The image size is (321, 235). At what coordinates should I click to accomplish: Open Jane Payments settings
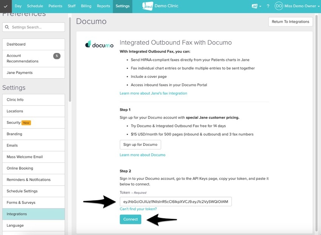coord(34,73)
